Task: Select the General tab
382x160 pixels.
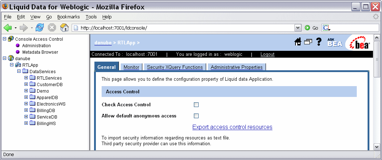Action: pos(106,67)
